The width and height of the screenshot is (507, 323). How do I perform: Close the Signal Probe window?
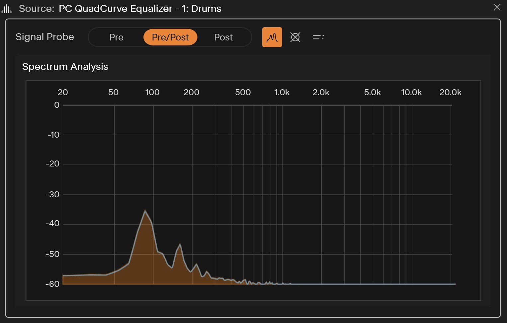pyautogui.click(x=497, y=8)
